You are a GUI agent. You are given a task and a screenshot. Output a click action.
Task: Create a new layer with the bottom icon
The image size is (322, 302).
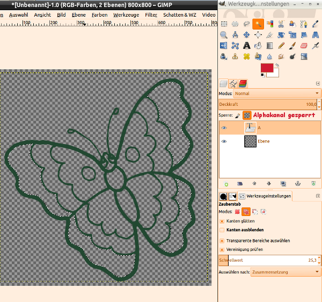[226, 184]
